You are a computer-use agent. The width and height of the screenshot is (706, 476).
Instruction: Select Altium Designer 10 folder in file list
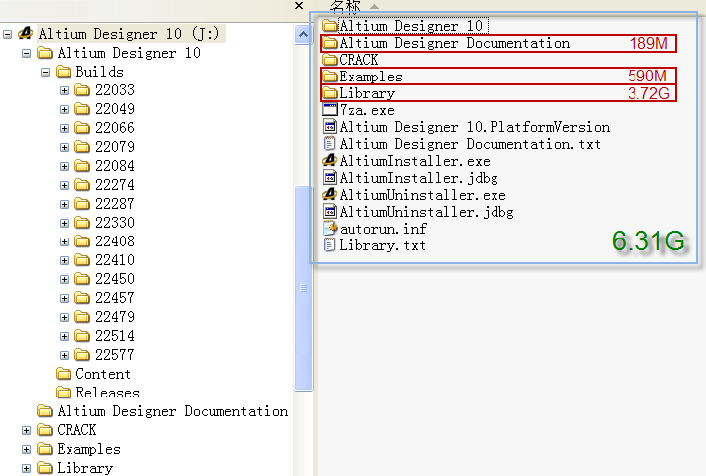pos(405,25)
